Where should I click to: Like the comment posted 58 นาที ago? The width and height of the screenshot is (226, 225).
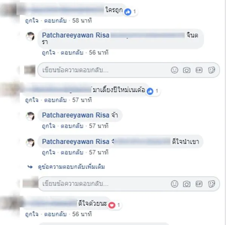point(32,21)
